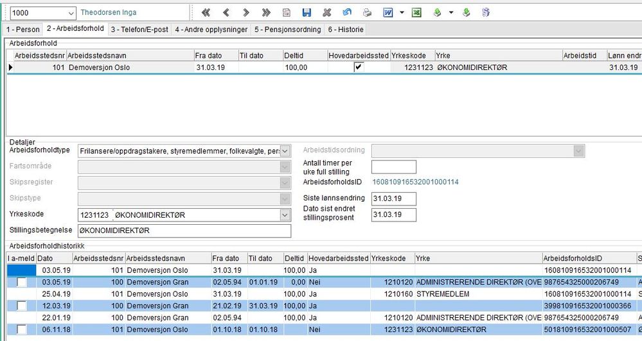Open the Arbeidsforholdtype dropdown
642x341 pixels.
[285, 151]
